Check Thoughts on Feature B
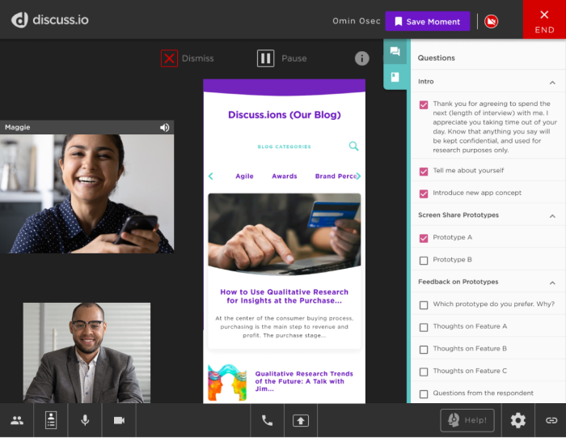Viewport: 566px width, 438px height. click(x=424, y=350)
